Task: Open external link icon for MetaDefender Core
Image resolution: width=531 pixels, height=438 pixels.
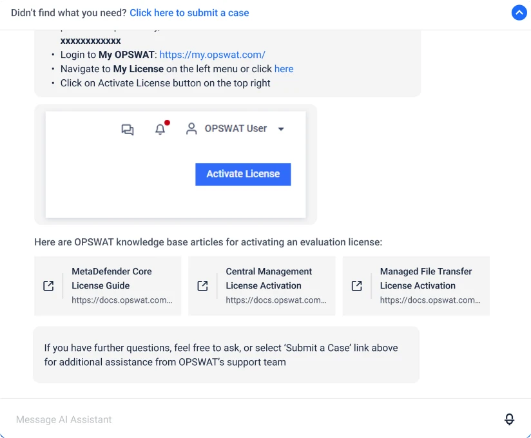Action: click(x=48, y=286)
